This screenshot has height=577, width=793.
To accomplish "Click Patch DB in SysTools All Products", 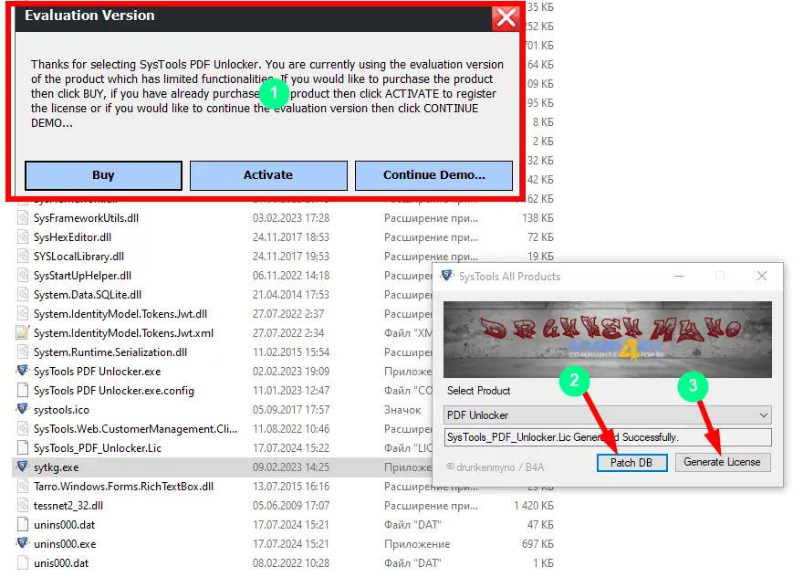I will [x=631, y=463].
